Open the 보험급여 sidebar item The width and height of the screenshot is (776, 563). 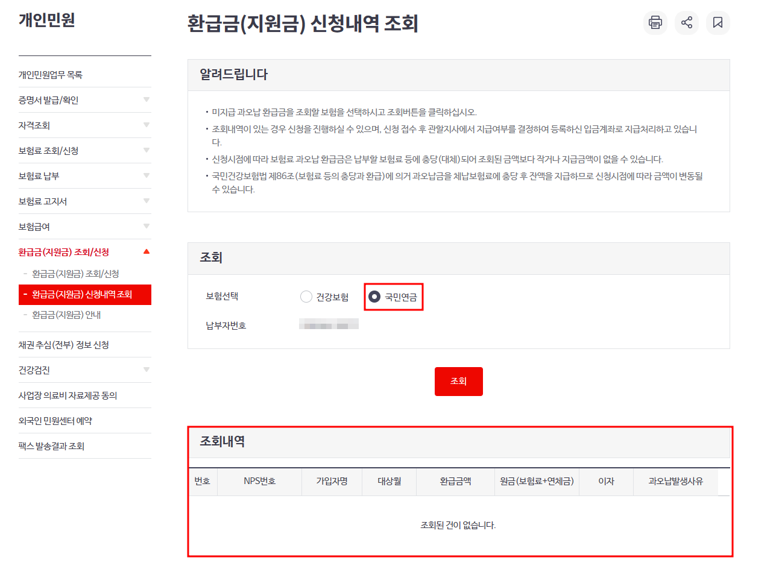click(34, 227)
